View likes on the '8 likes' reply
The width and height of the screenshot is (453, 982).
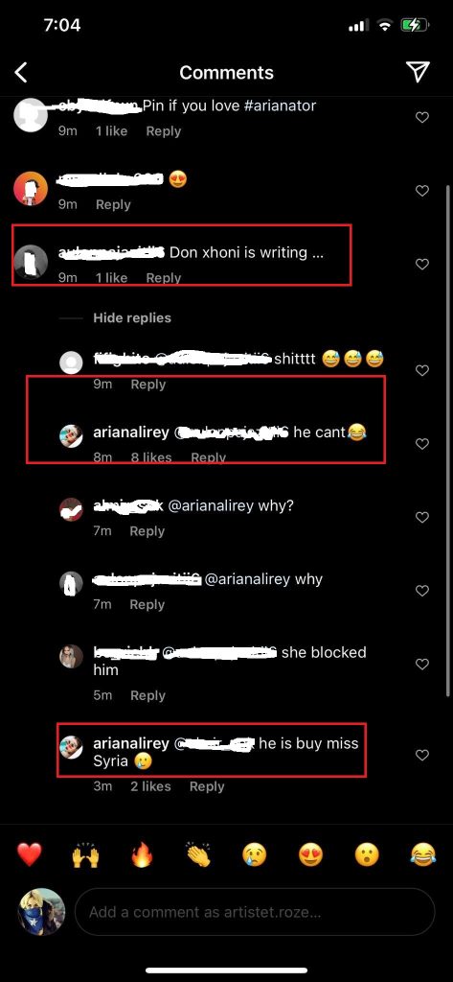tap(150, 457)
